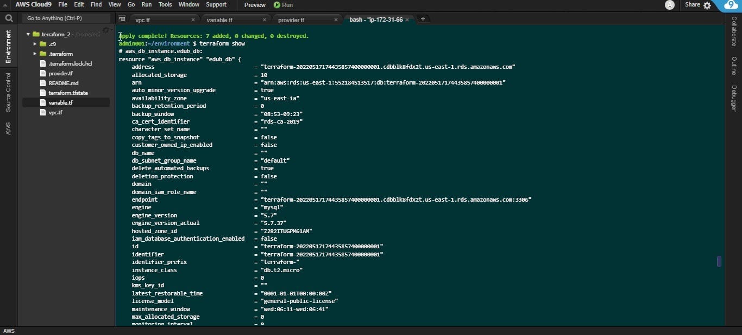Open the Window menu
Image resolution: width=742 pixels, height=335 pixels.
click(189, 4)
